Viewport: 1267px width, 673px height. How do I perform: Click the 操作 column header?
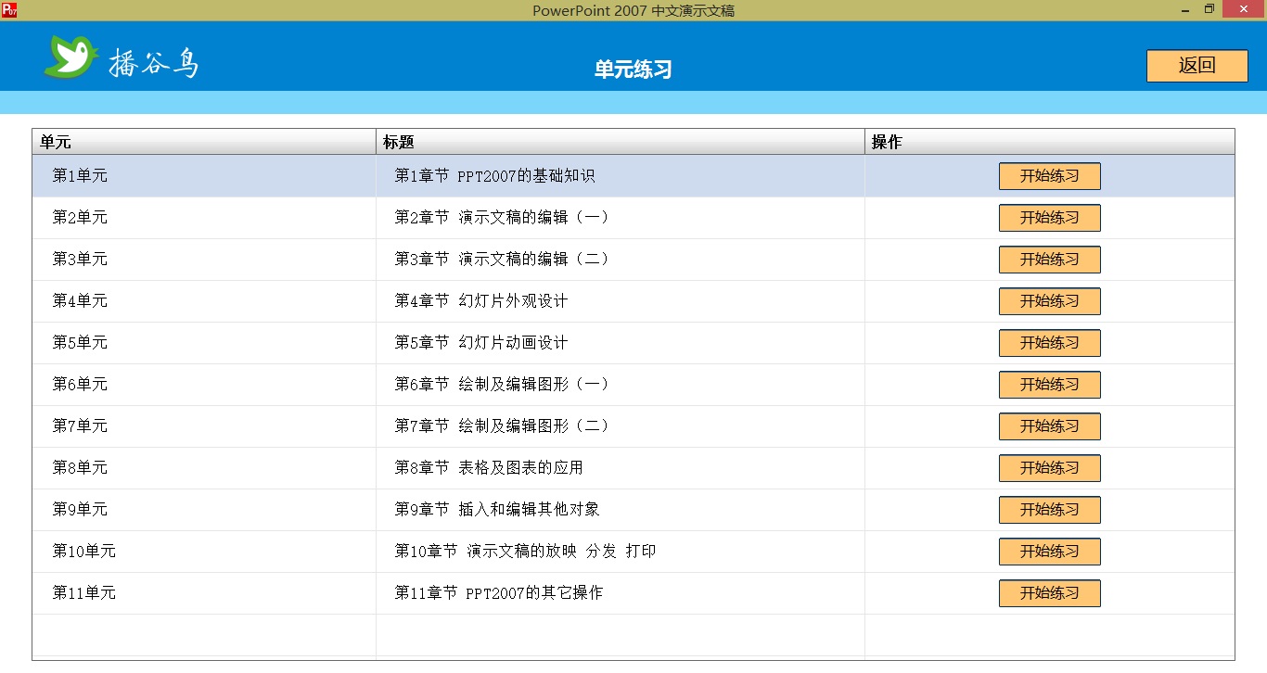point(1050,142)
